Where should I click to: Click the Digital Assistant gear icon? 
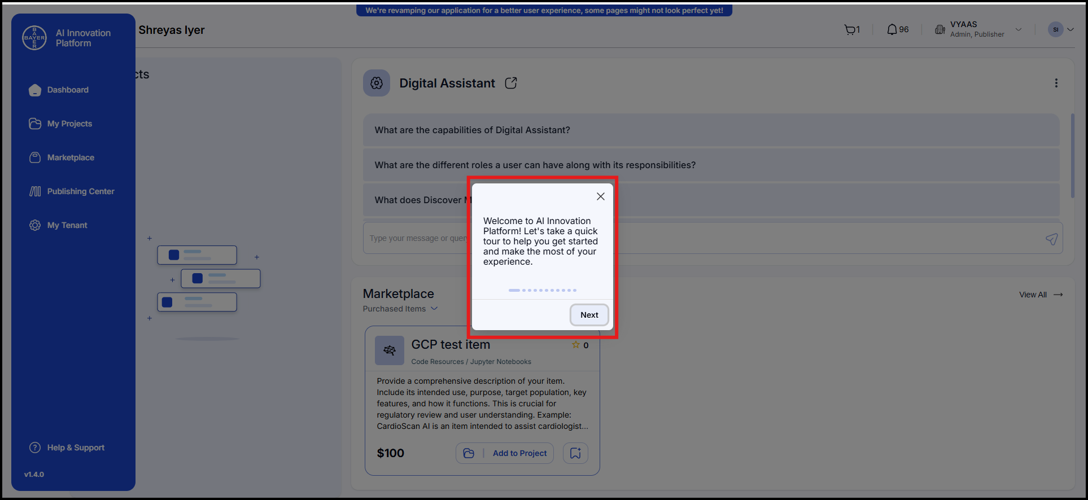(377, 83)
